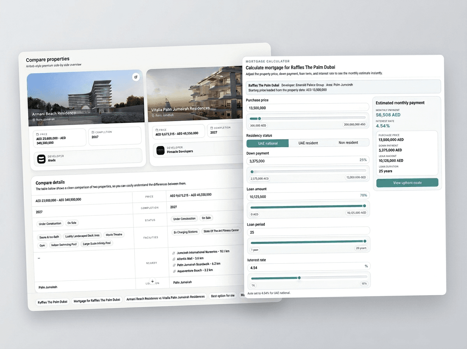Screen dimensions: 467x349
Task: Switch residency status to Non resident
Action: point(349,143)
